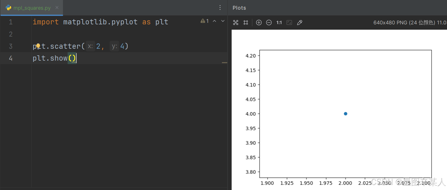Click the 2.000 x-axis tick label
Image resolution: width=447 pixels, height=190 pixels.
coord(346,182)
